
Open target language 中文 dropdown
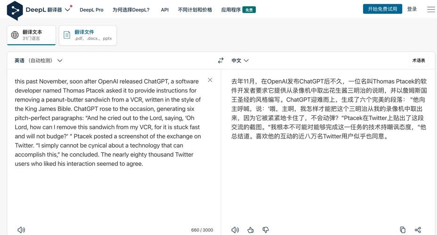pos(240,61)
